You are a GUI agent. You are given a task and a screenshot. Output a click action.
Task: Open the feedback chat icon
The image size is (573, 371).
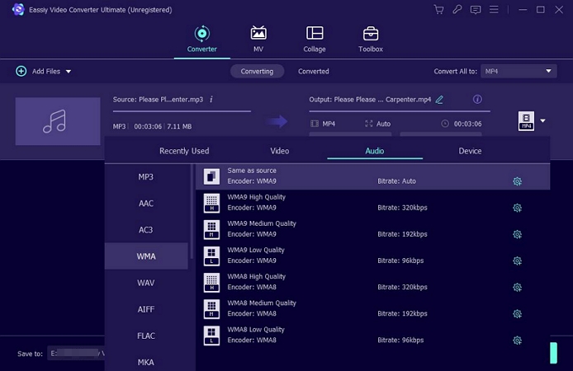click(x=476, y=10)
